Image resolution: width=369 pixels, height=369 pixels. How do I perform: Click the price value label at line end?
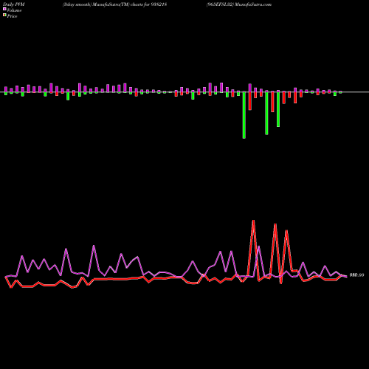coord(356,275)
